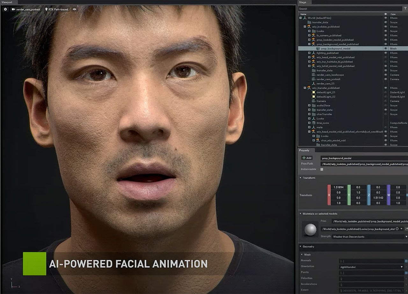408x294 pixels.
Task: Open the viewport settings gear
Action: point(5,10)
